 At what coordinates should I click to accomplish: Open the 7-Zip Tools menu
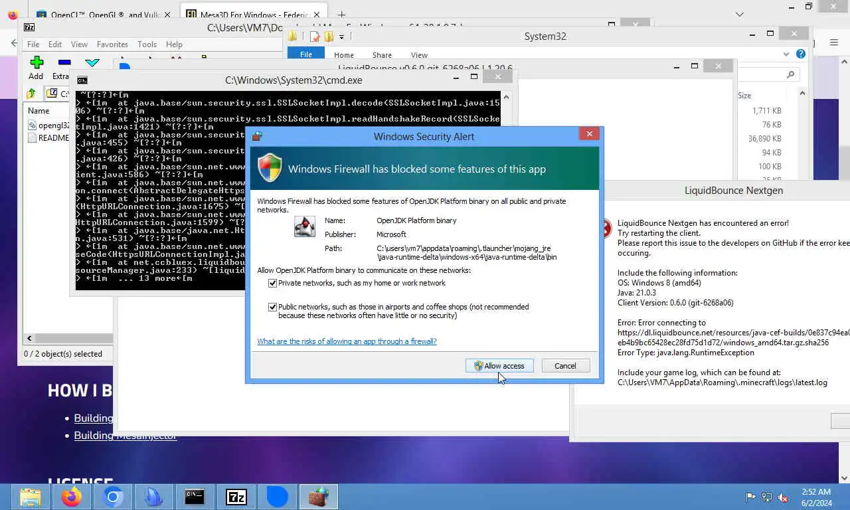pos(147,44)
